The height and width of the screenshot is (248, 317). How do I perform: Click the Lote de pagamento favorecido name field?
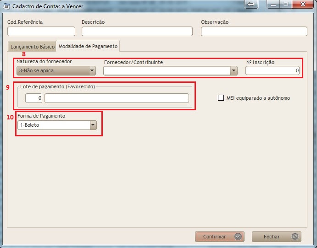pos(117,98)
